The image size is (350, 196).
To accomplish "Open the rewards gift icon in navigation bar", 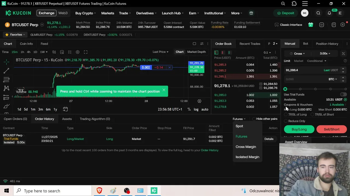I will click(251, 13).
